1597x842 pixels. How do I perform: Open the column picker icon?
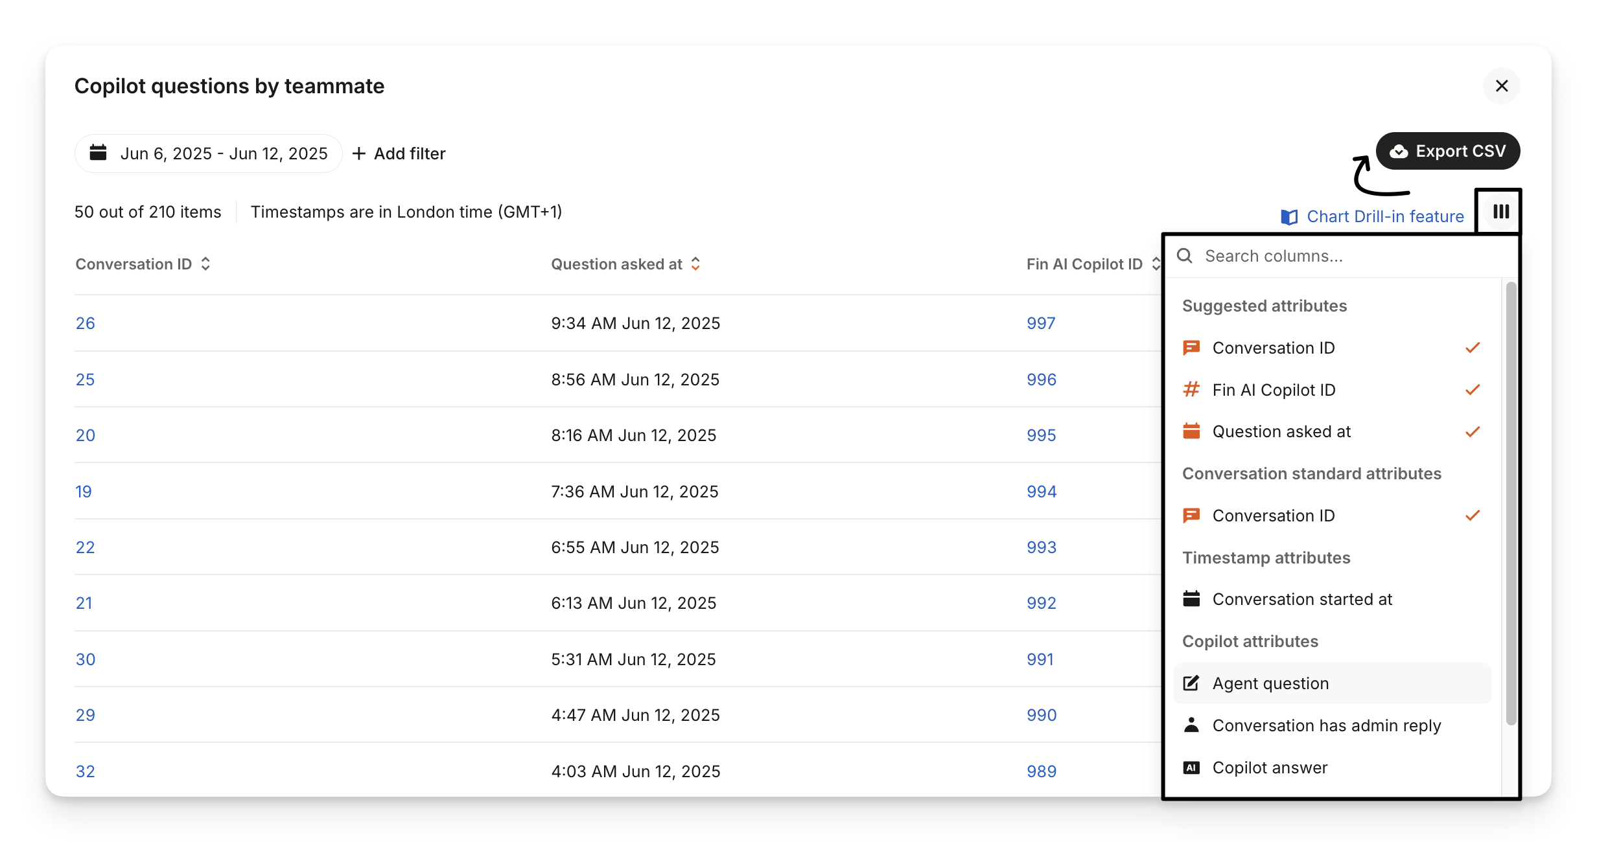click(1500, 212)
